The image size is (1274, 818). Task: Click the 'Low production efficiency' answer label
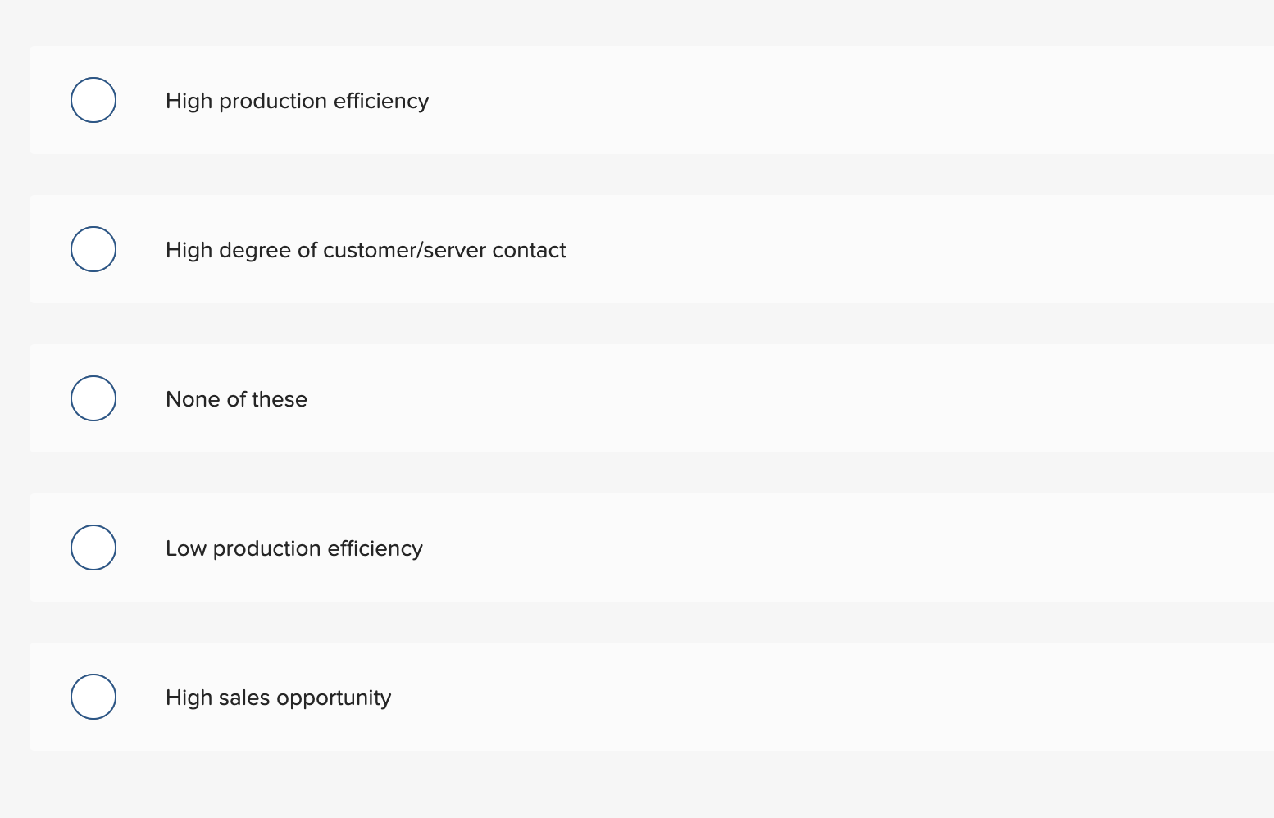(x=293, y=548)
